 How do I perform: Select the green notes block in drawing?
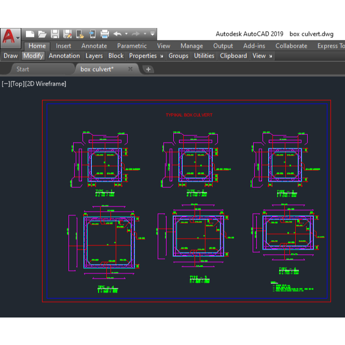coord(292,287)
